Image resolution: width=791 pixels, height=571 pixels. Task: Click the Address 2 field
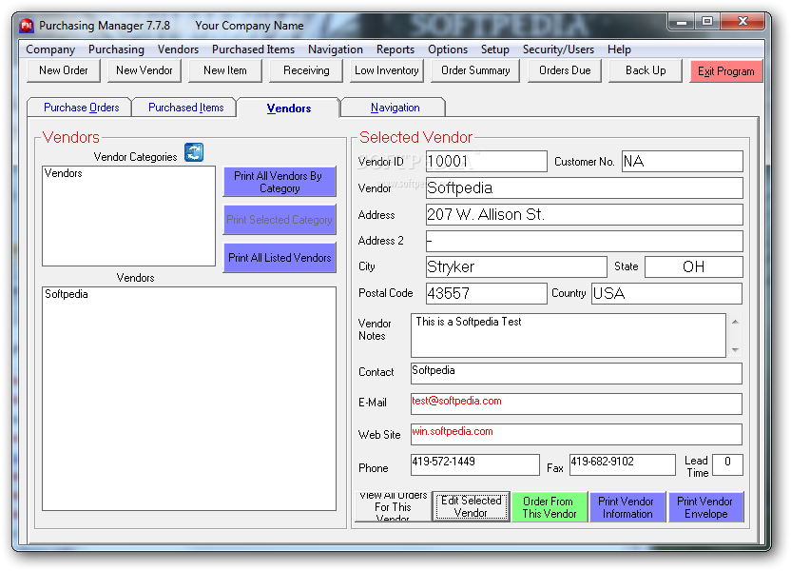(584, 241)
